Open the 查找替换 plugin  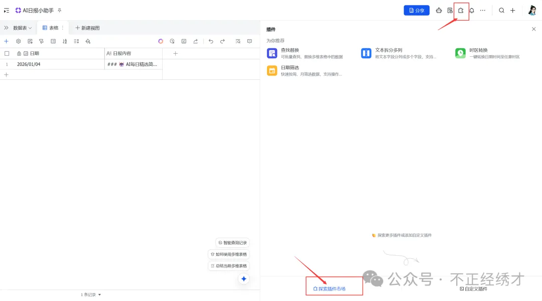pos(305,53)
